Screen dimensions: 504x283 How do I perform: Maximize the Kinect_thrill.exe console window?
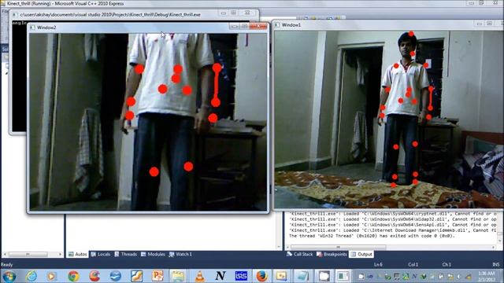point(234,13)
